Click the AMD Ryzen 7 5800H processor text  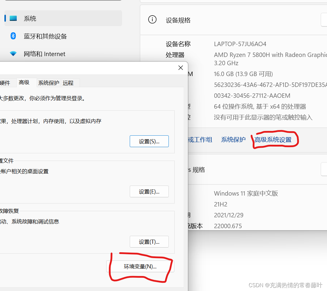tap(270, 55)
